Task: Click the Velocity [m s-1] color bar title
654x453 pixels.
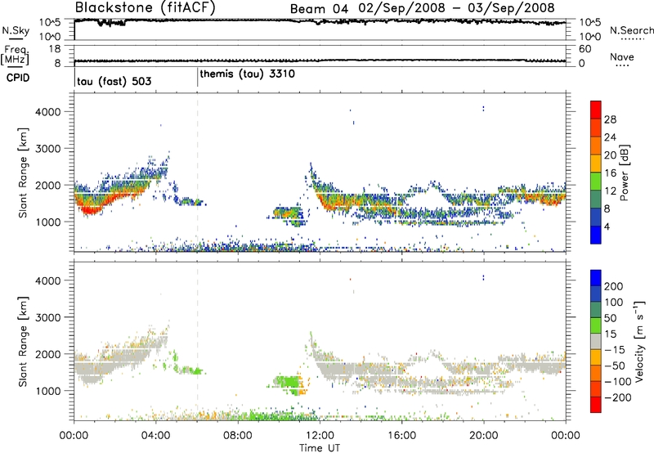Action: 639,341
